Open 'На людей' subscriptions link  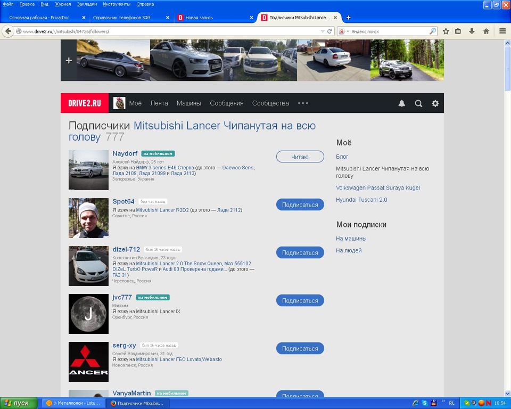349,250
